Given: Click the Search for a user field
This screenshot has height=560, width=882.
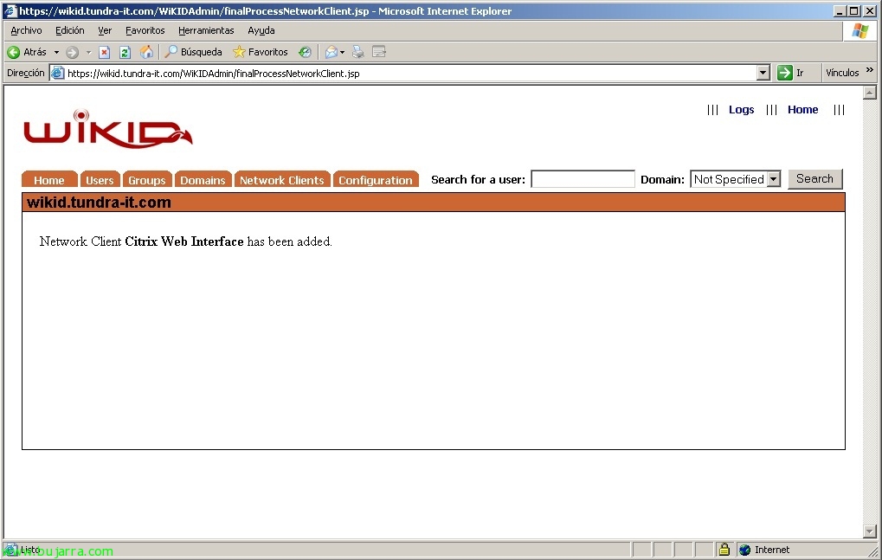Looking at the screenshot, I should [x=583, y=179].
